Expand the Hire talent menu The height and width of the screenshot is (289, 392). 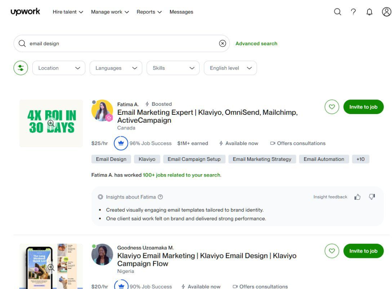[68, 12]
